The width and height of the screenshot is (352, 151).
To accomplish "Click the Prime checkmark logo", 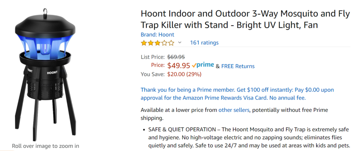I will (x=203, y=65).
